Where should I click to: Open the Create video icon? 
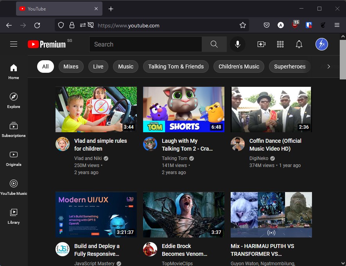tap(262, 44)
